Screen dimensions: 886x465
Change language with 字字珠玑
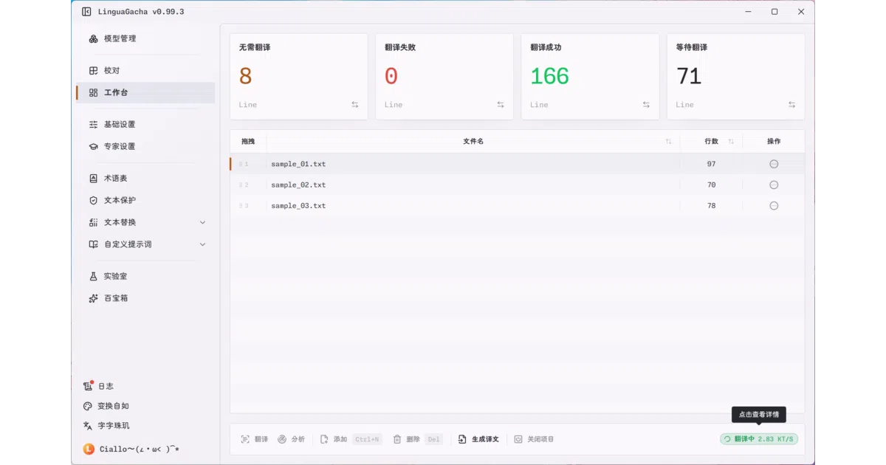(x=106, y=426)
